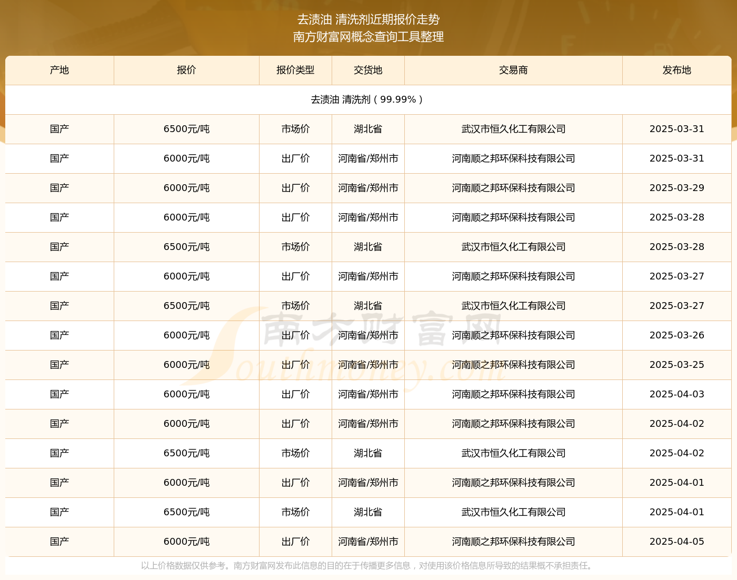Select the 产地 column header
Screen dimensions: 737x580
pyautogui.click(x=59, y=70)
